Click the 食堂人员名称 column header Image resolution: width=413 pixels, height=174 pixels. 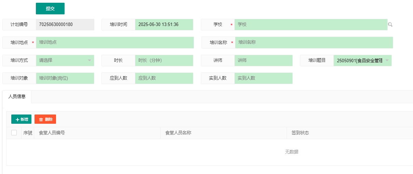pos(178,133)
